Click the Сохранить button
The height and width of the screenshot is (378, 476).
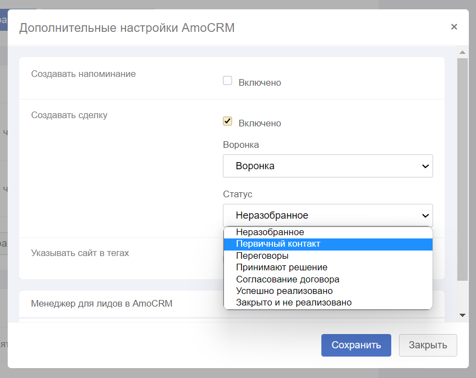(356, 345)
